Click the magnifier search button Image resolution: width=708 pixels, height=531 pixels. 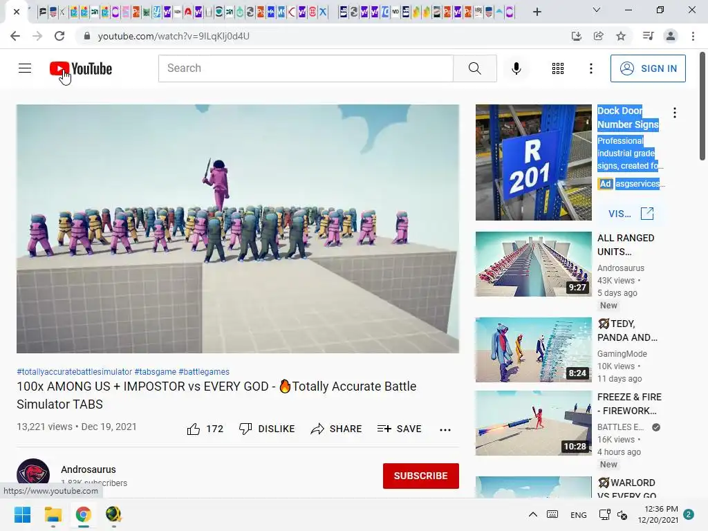point(474,68)
